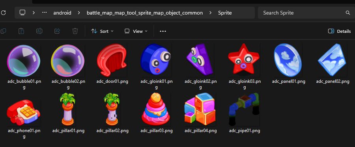This screenshot has height=147, width=355.
Task: Click the This PC monitor icon in address bar
Action: click(22, 13)
